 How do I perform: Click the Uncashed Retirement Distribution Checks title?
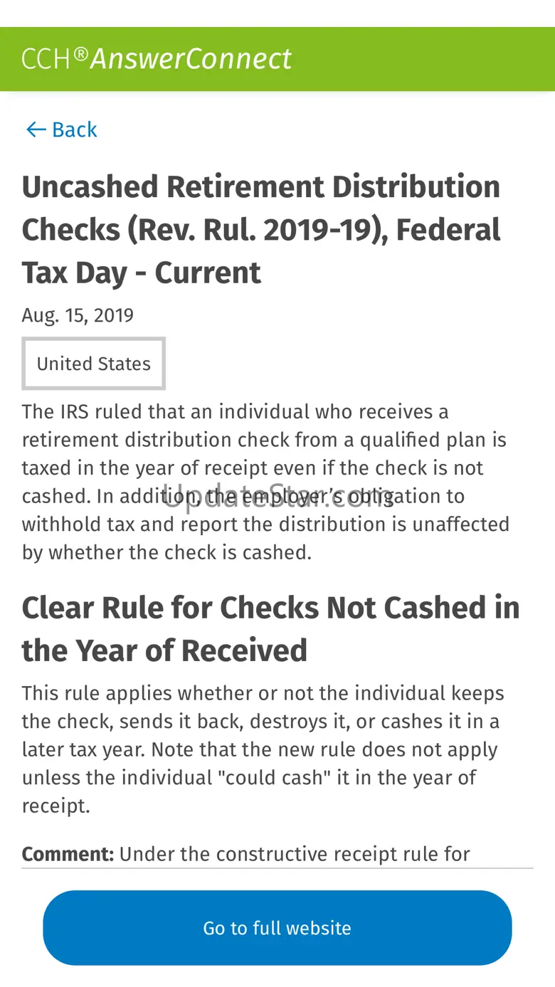click(x=260, y=188)
